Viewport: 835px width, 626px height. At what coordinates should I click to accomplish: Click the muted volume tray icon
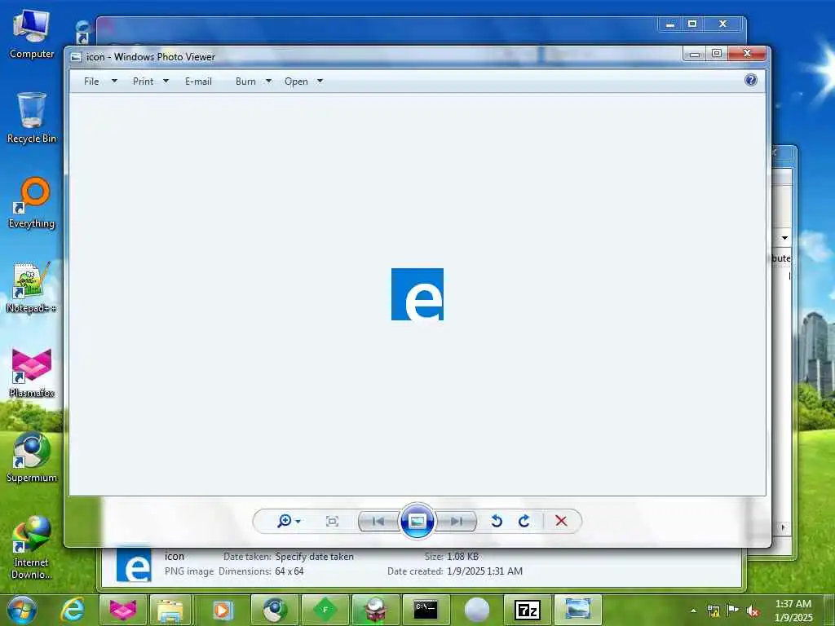coord(753,611)
